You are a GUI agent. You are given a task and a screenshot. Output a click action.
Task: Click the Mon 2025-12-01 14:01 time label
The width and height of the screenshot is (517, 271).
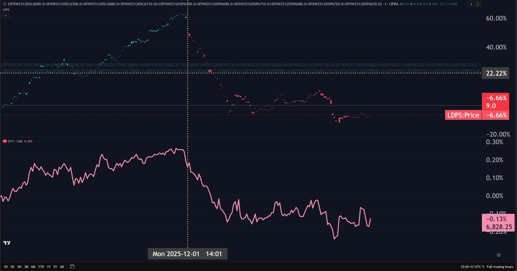pyautogui.click(x=187, y=254)
